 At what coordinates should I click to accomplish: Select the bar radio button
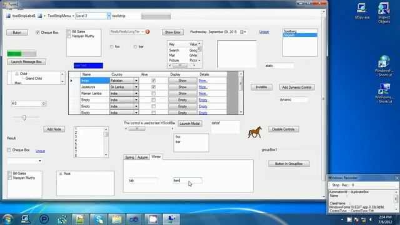click(135, 47)
